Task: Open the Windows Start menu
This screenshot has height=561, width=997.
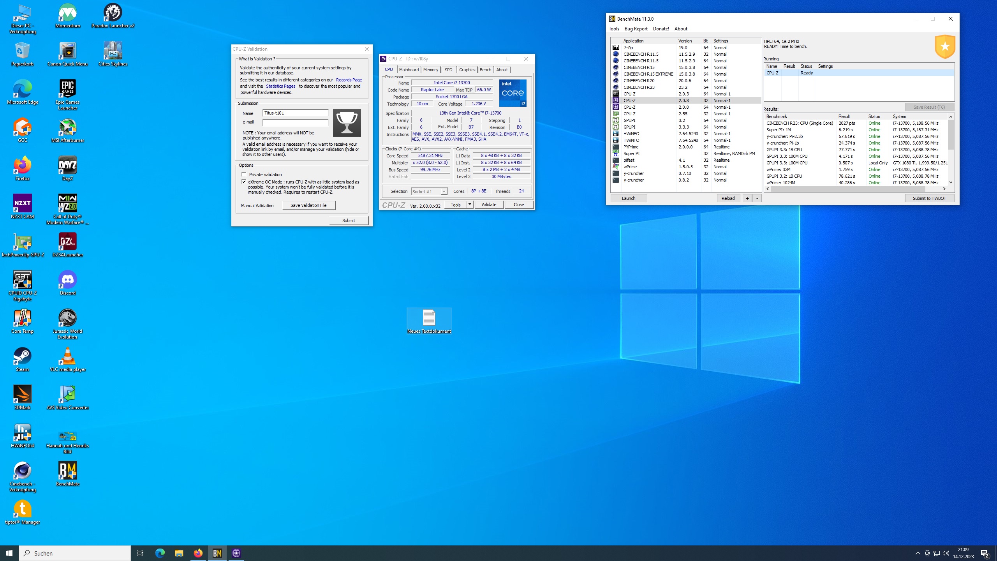Action: tap(9, 553)
